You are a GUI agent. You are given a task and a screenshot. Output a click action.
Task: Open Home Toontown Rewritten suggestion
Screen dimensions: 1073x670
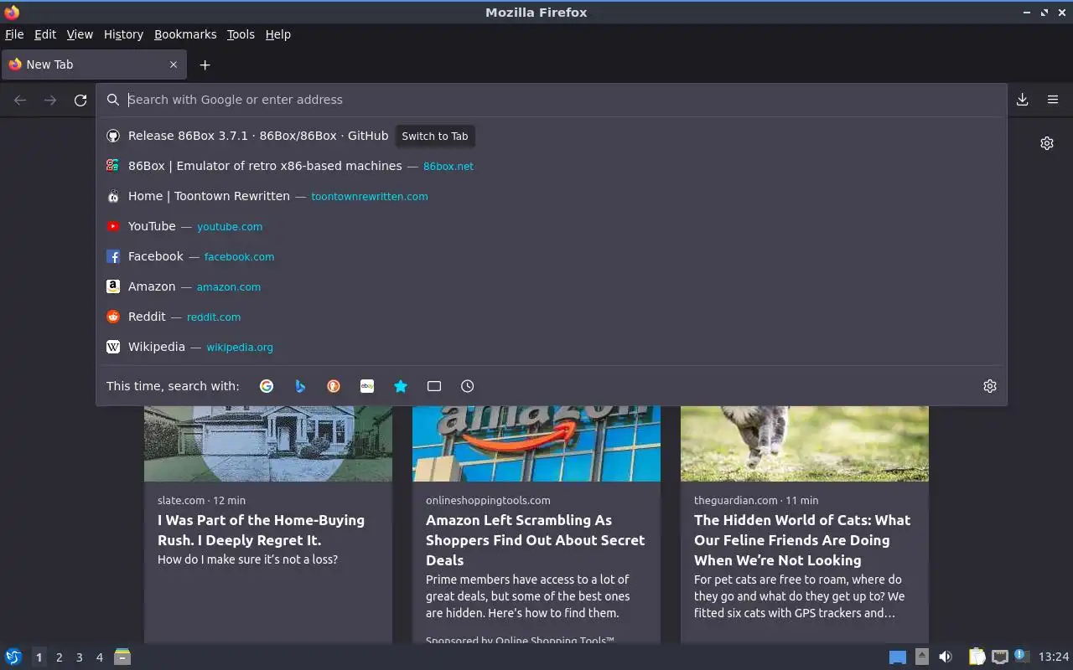[551, 196]
